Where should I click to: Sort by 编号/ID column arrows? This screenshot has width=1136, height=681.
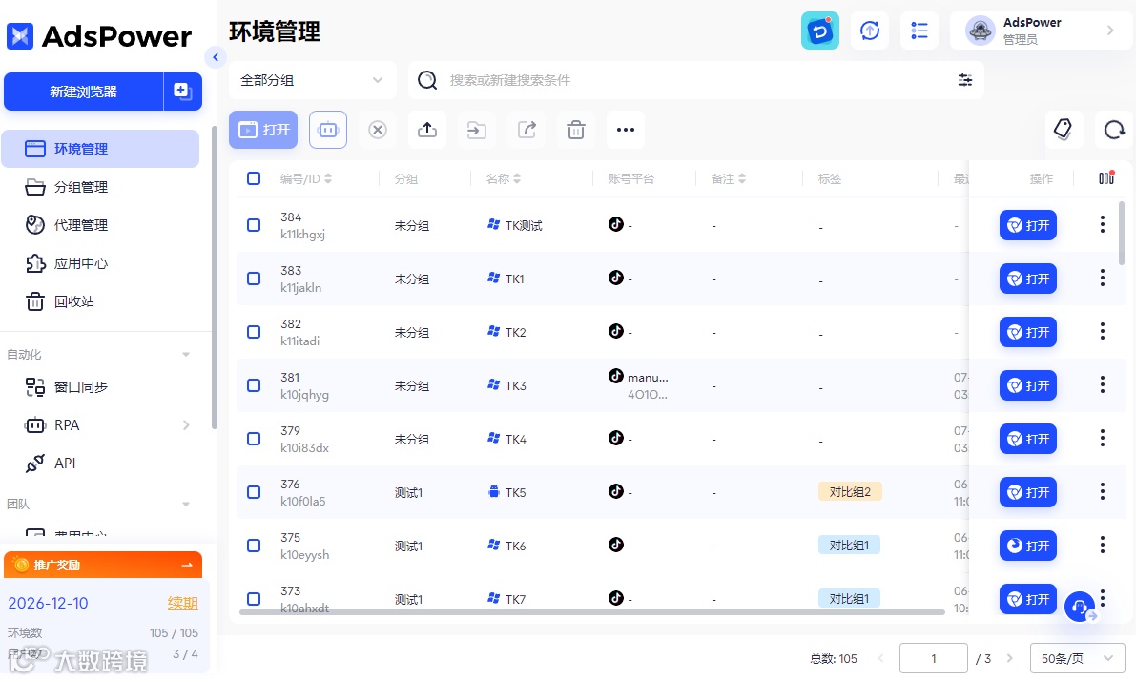pyautogui.click(x=328, y=178)
